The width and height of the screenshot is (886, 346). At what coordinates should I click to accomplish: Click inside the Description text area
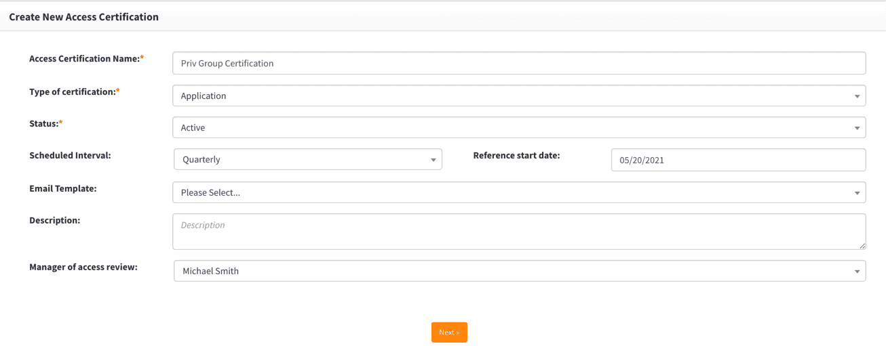pyautogui.click(x=519, y=232)
